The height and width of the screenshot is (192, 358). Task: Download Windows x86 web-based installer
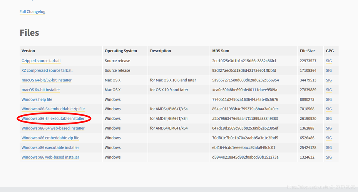(50, 157)
